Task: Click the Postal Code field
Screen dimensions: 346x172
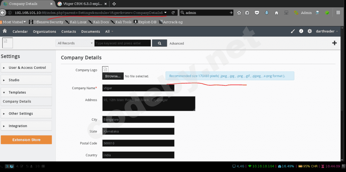Action: point(138,143)
